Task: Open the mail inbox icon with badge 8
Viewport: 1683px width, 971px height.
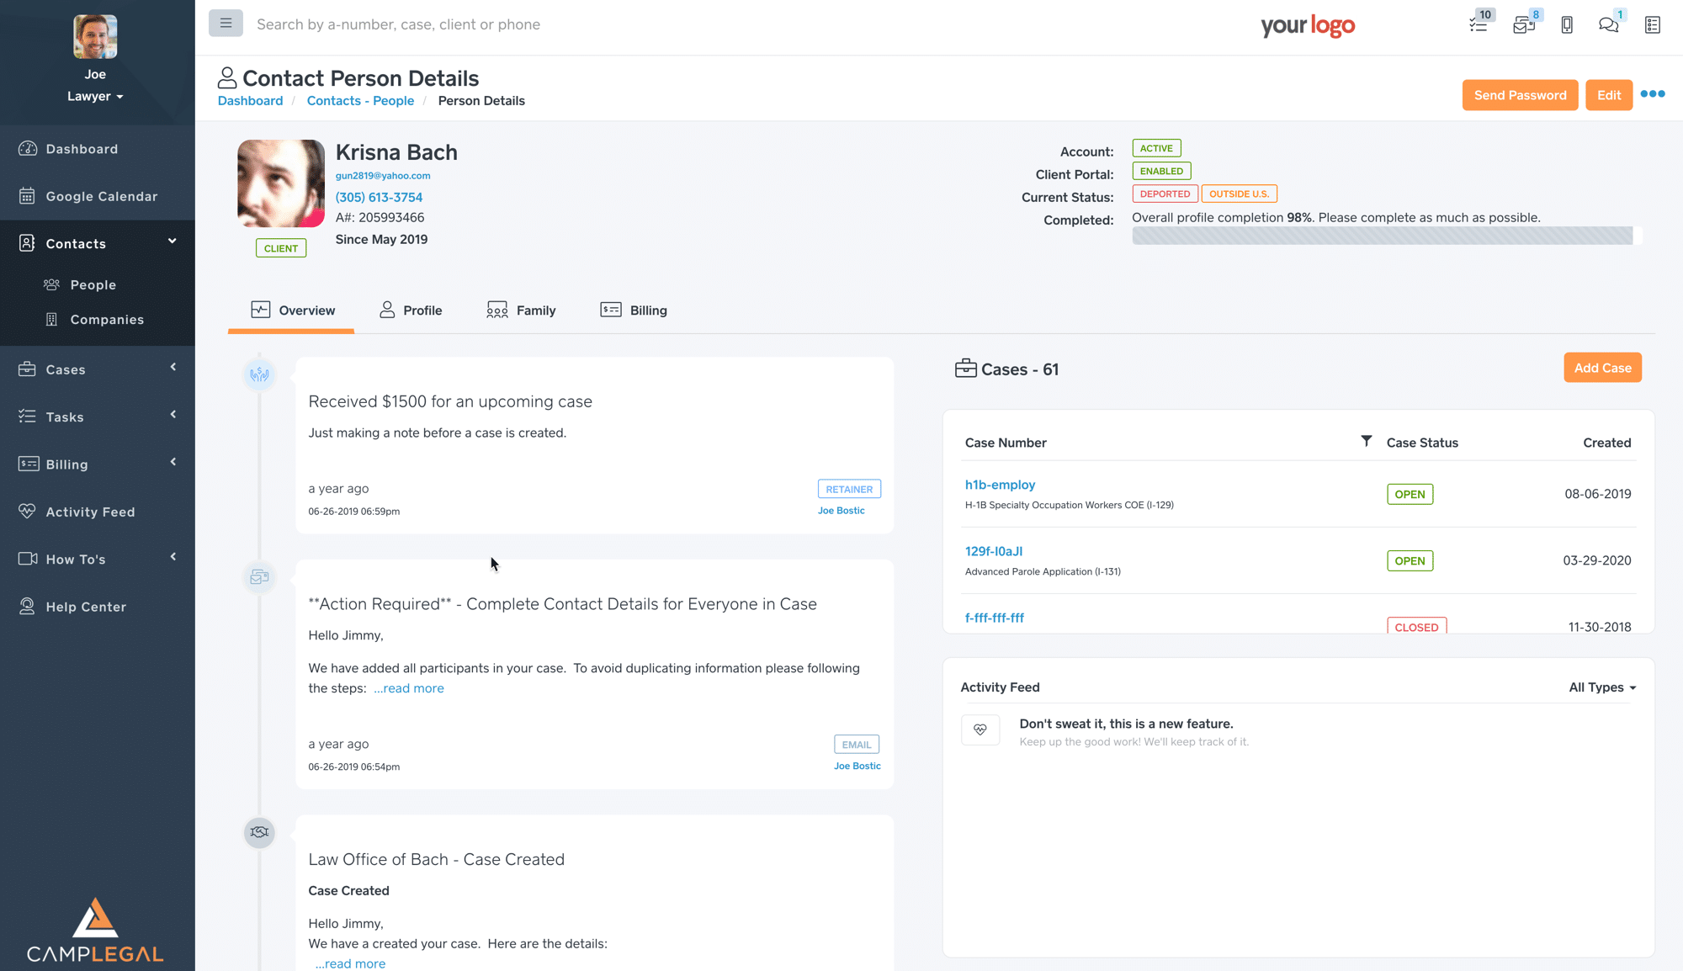Action: (x=1524, y=24)
